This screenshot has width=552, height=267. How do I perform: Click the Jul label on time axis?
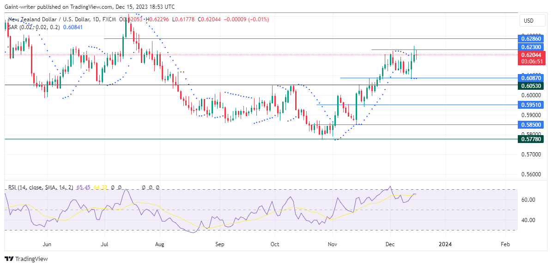[x=105, y=244]
